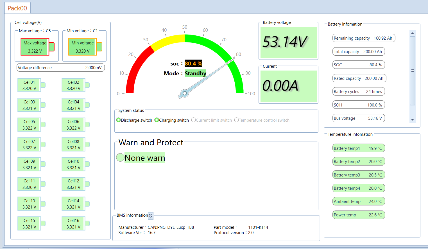This screenshot has width=428, height=249.
Task: Select the Cell15 battery indicator
Action: click(31, 223)
